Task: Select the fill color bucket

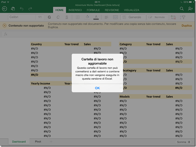Action: coord(87,17)
